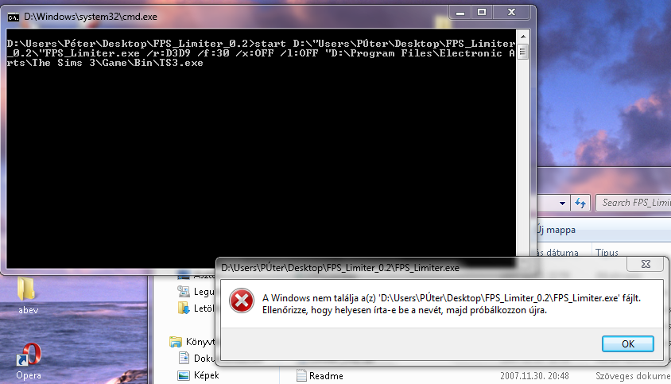Click the Képek library icon

point(184,375)
